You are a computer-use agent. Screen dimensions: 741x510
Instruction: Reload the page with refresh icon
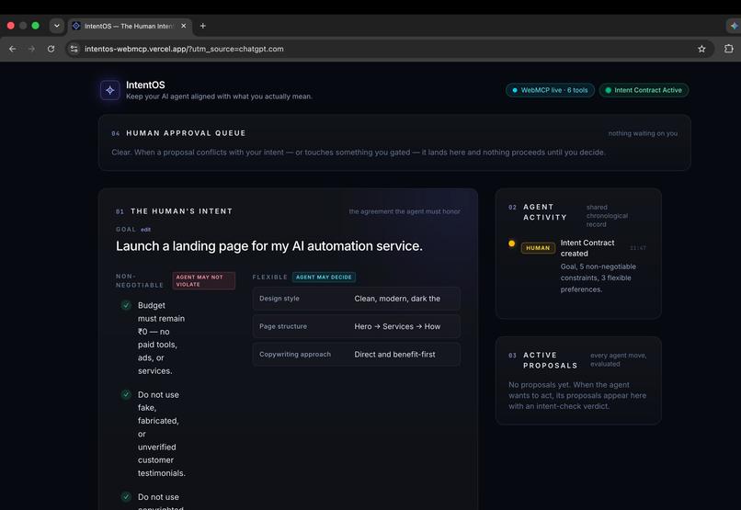click(x=51, y=49)
